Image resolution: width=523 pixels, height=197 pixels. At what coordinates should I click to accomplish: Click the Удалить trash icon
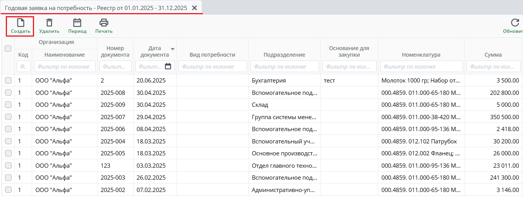(x=49, y=23)
